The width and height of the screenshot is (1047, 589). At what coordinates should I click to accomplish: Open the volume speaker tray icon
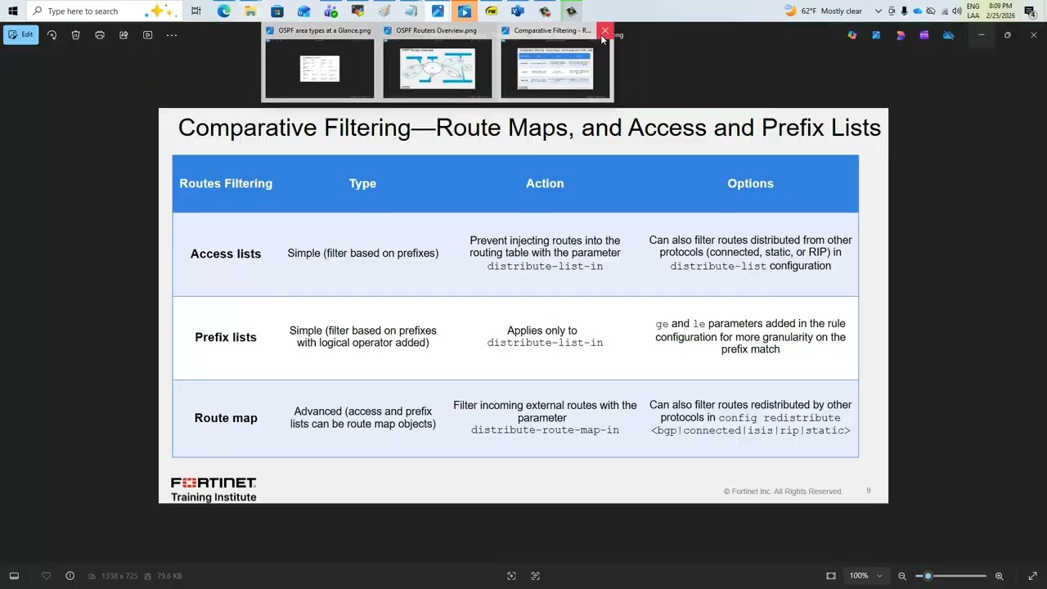(956, 11)
